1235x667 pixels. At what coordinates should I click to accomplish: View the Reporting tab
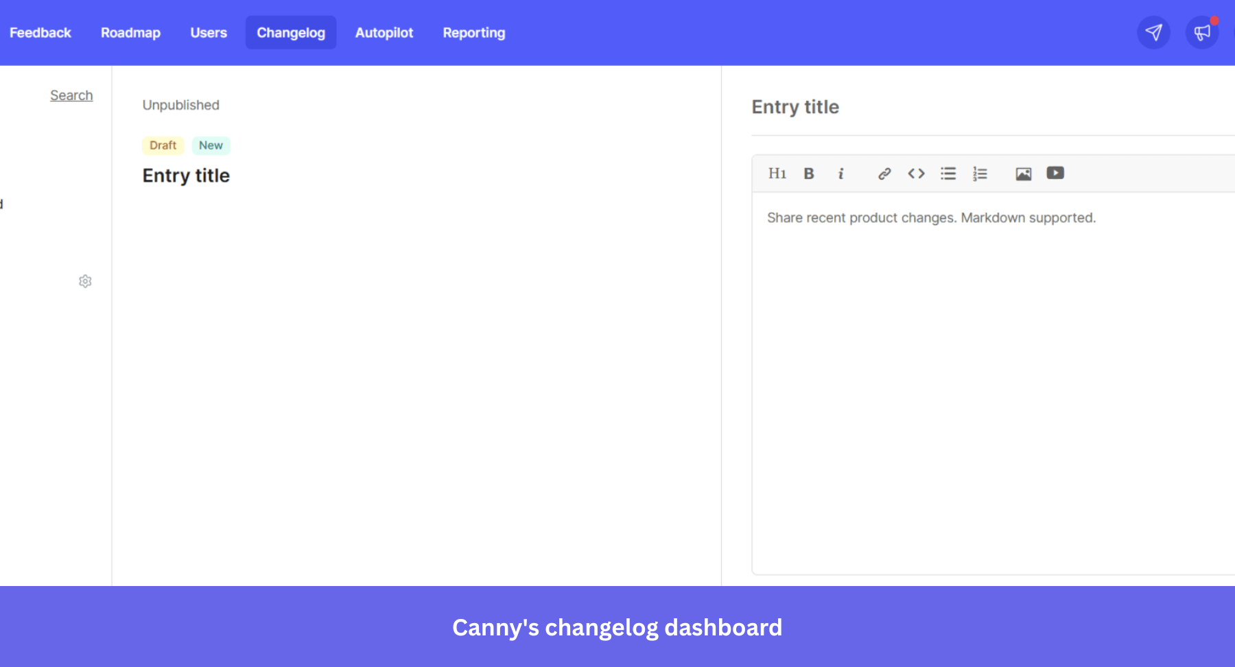tap(474, 32)
